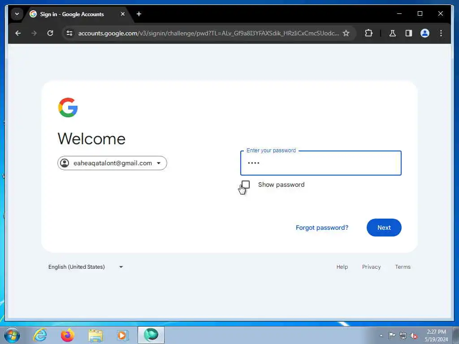Go back with the browser back arrow
This screenshot has height=344, width=459.
click(18, 33)
